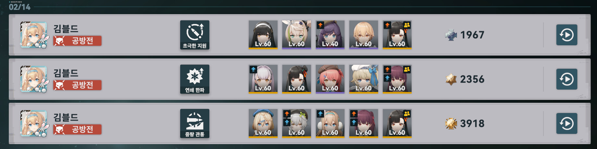Viewport: 597px width, 149px height.
Task: Play replay for the 2356 score record
Action: click(x=566, y=79)
